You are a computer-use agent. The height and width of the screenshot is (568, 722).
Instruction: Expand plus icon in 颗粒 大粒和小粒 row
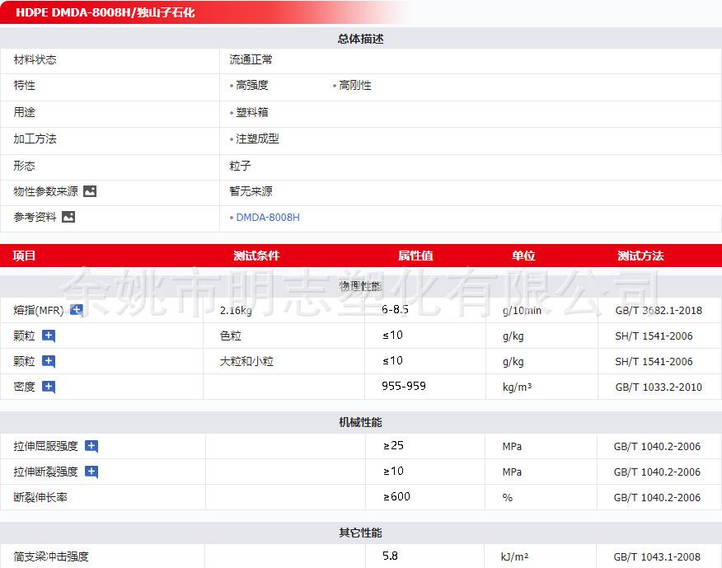(49, 362)
